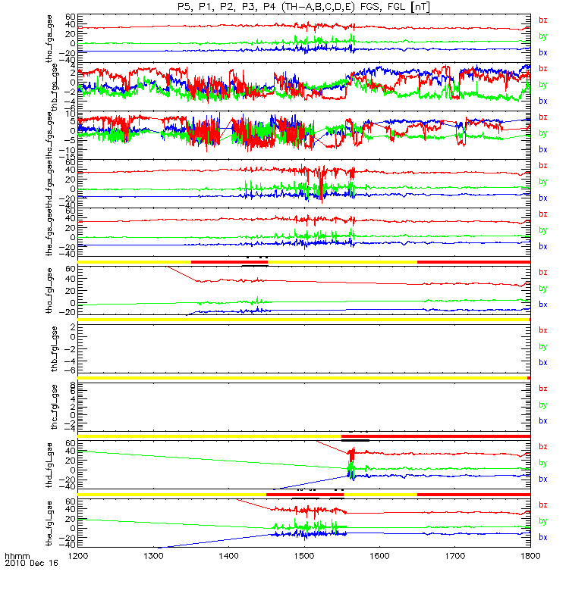569x606 pixels.
Task: Click the by legend of the_fgs_gse panel
Action: click(x=543, y=230)
